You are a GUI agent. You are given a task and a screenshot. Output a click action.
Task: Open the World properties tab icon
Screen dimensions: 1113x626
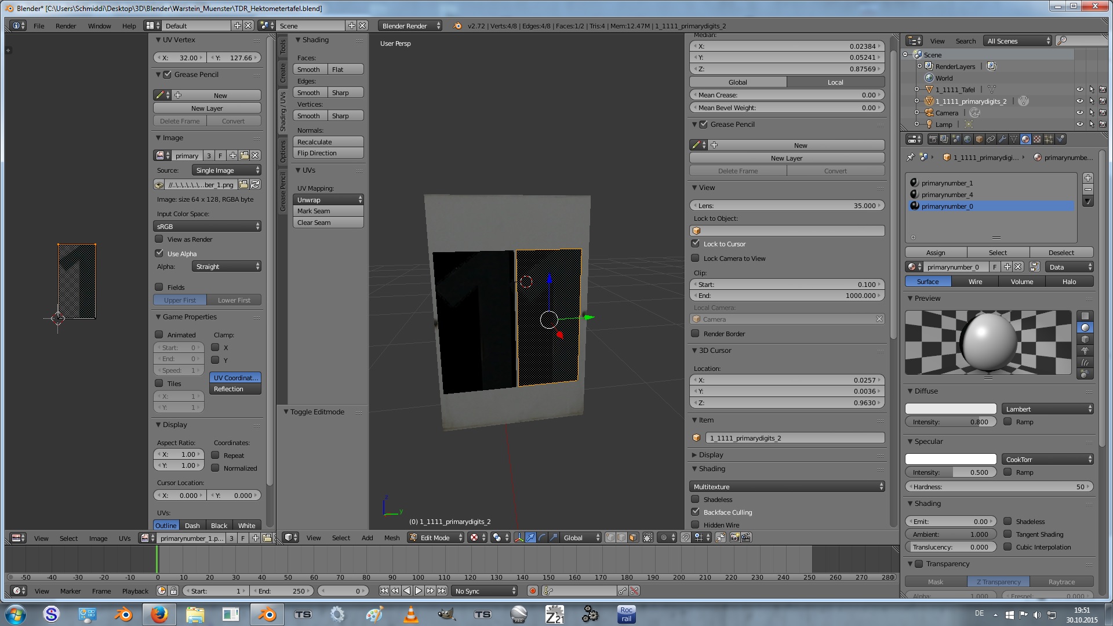[x=967, y=139]
